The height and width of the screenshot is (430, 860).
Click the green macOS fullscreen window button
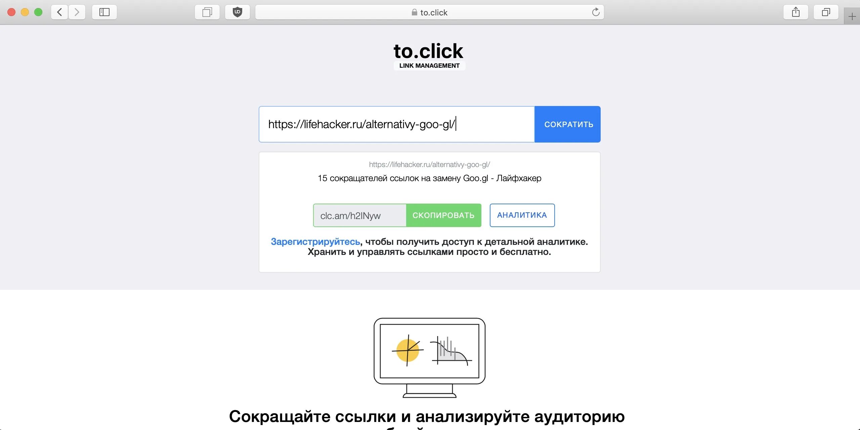(x=39, y=12)
